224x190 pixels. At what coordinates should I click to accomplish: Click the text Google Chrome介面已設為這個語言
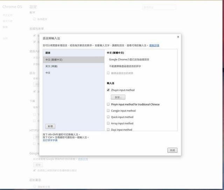pyautogui.click(x=129, y=60)
